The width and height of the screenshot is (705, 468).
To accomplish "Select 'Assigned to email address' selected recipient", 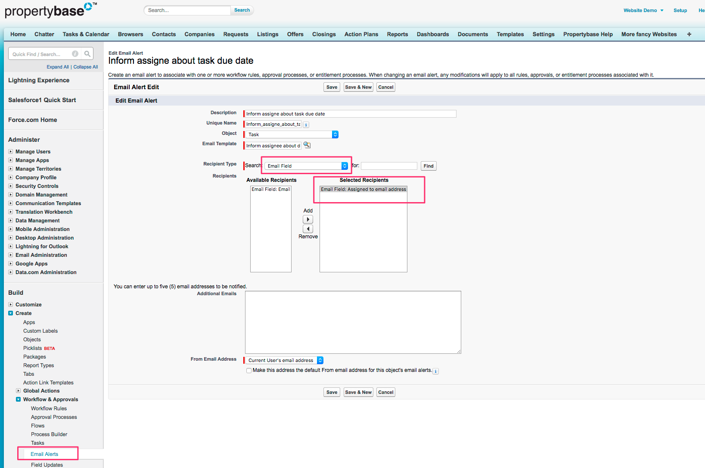I will 363,189.
